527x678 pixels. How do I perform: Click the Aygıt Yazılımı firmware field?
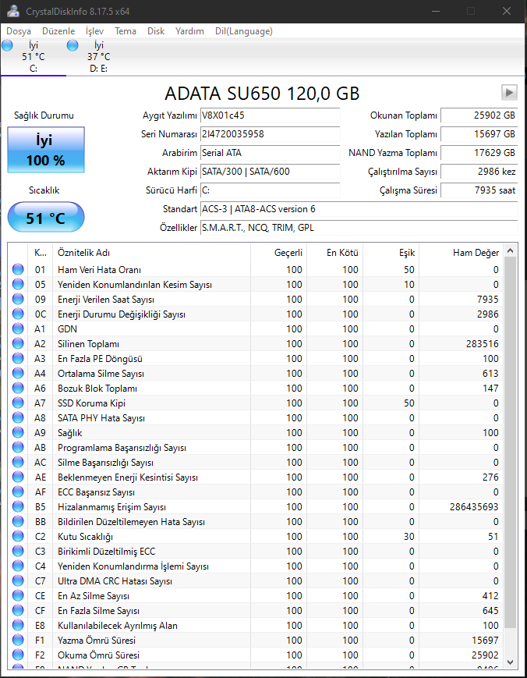coord(270,115)
